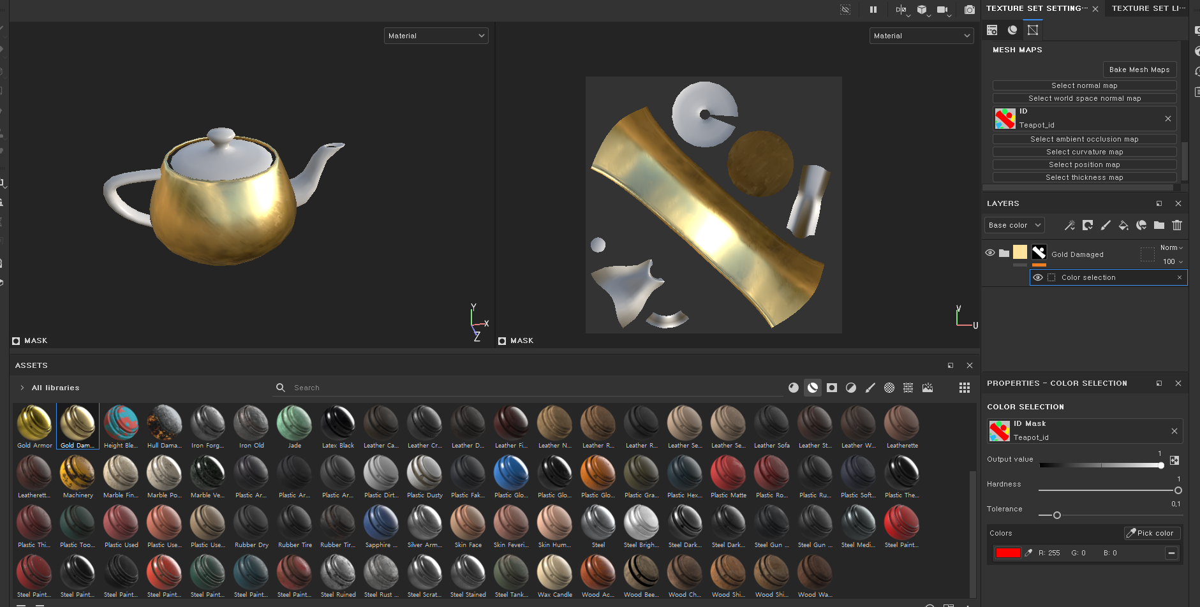Toggle visibility of Color selection effect
This screenshot has width=1200, height=607.
(1038, 277)
